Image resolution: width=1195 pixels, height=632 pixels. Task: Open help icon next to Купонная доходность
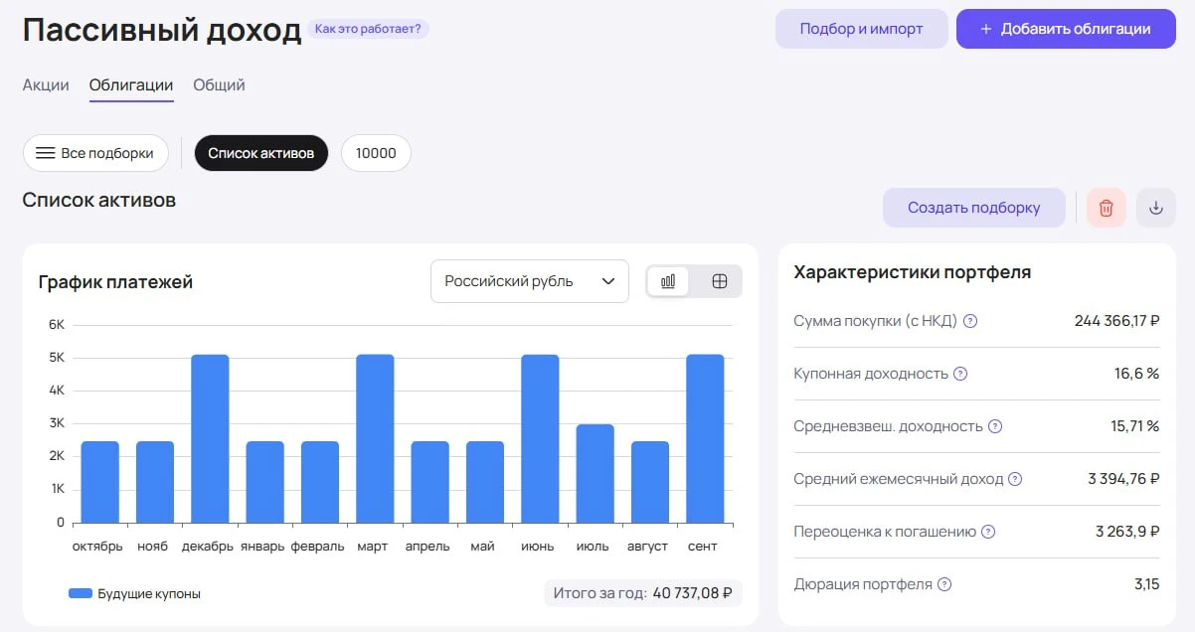tap(960, 374)
